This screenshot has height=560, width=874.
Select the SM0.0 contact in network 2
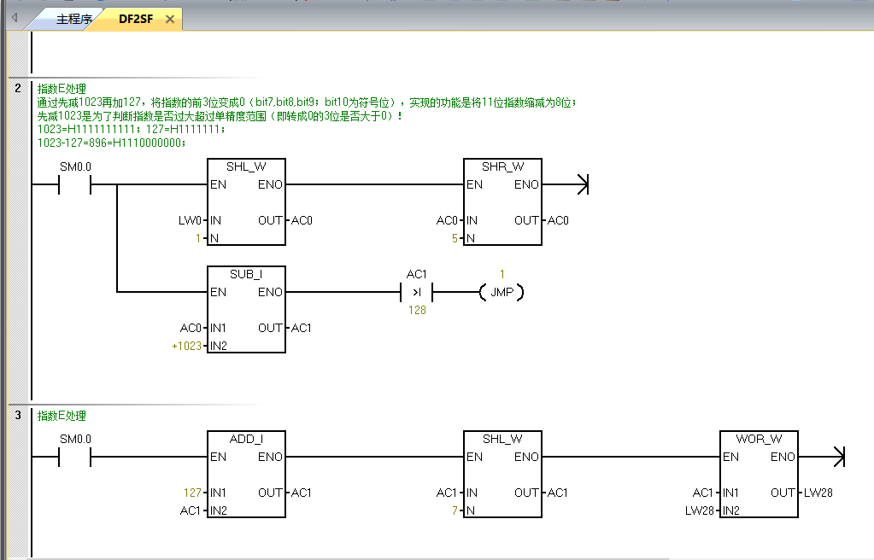click(x=74, y=184)
